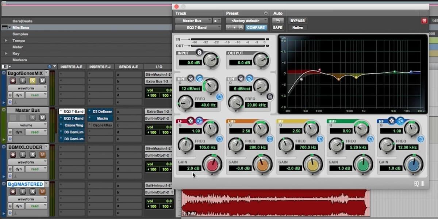This screenshot has height=219, width=438.
Task: Click the COMPARE button
Action: click(x=256, y=27)
